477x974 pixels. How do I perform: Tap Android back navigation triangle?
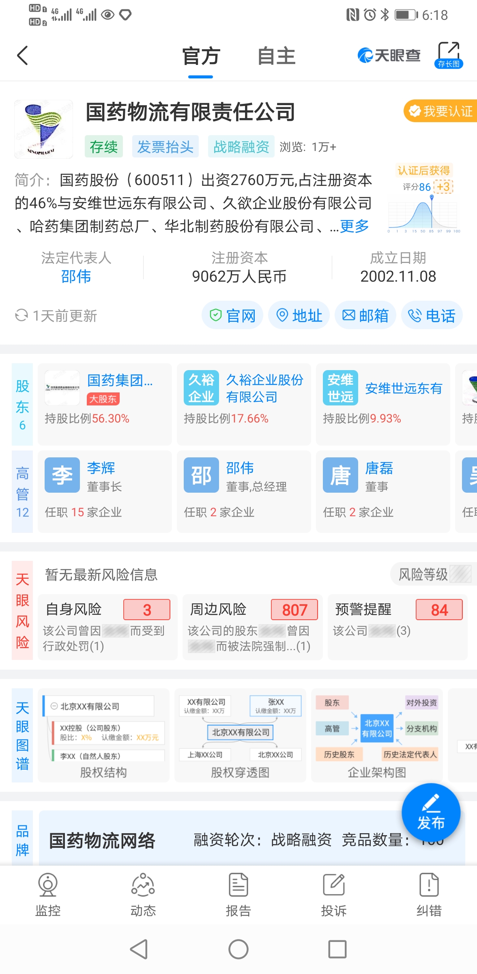pos(139,949)
